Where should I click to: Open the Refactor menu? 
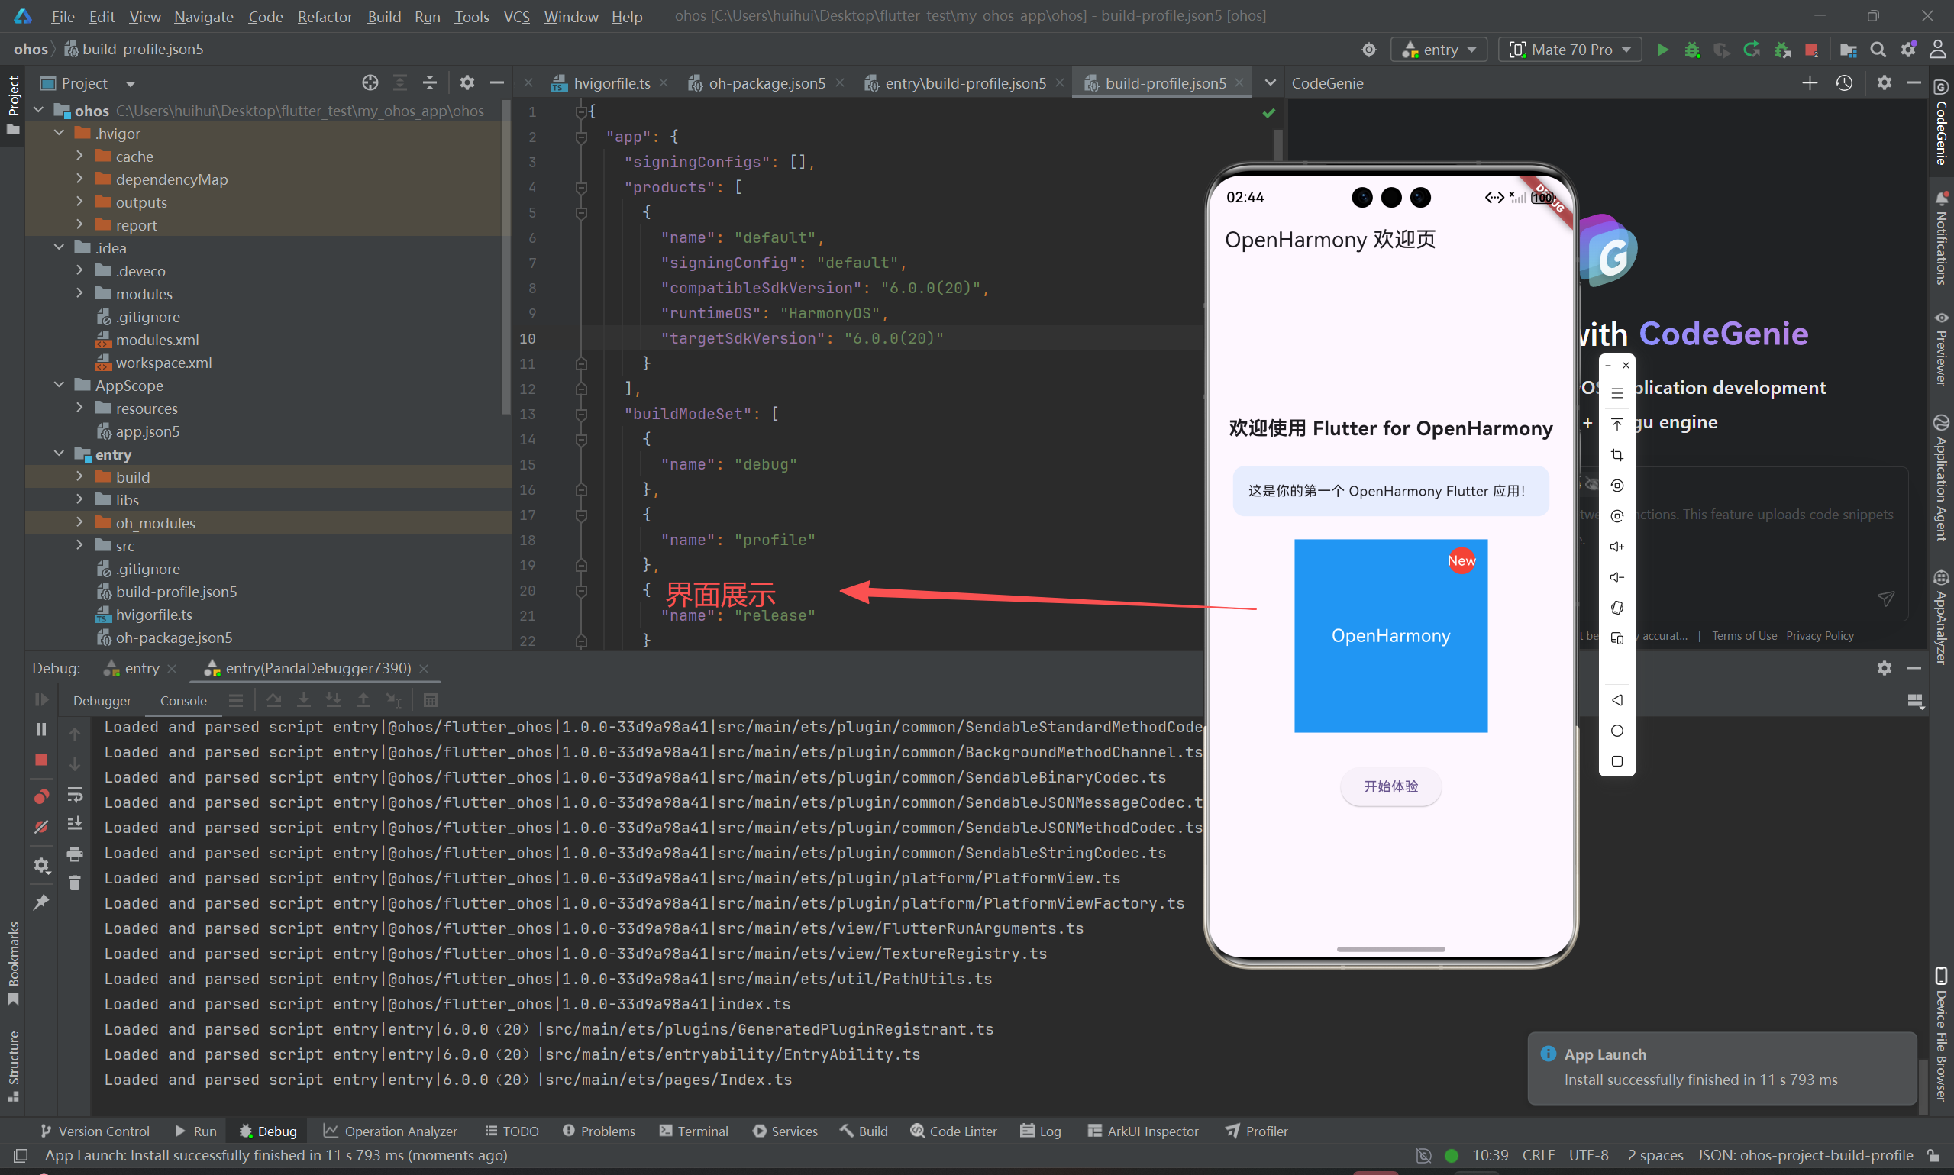(325, 17)
